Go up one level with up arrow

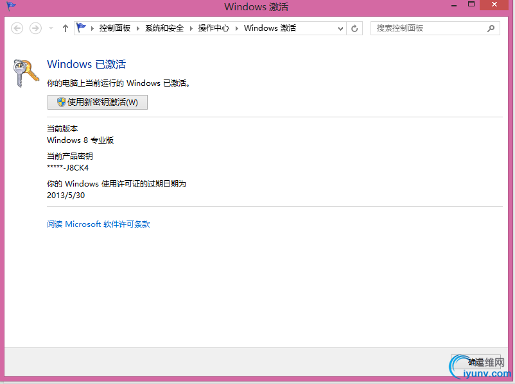pyautogui.click(x=65, y=28)
